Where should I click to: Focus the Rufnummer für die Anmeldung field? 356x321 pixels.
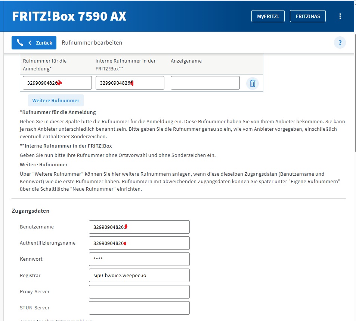pos(57,83)
